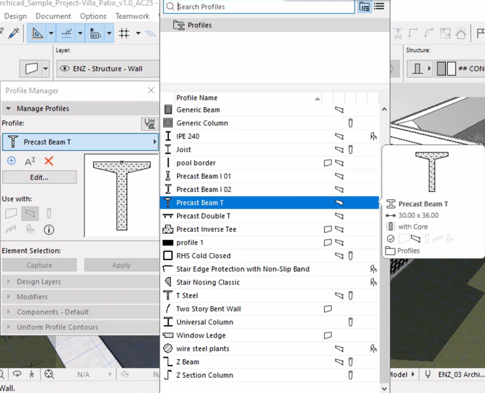Click the Edit... button
The width and height of the screenshot is (485, 393).
(39, 177)
